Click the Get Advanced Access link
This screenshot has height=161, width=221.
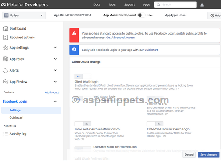pos(120,38)
